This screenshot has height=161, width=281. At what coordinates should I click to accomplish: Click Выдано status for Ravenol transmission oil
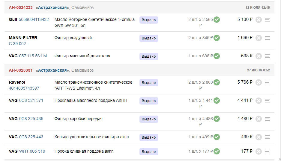[149, 83]
